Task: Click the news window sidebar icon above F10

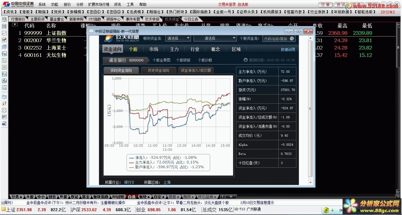Action: coord(4,47)
